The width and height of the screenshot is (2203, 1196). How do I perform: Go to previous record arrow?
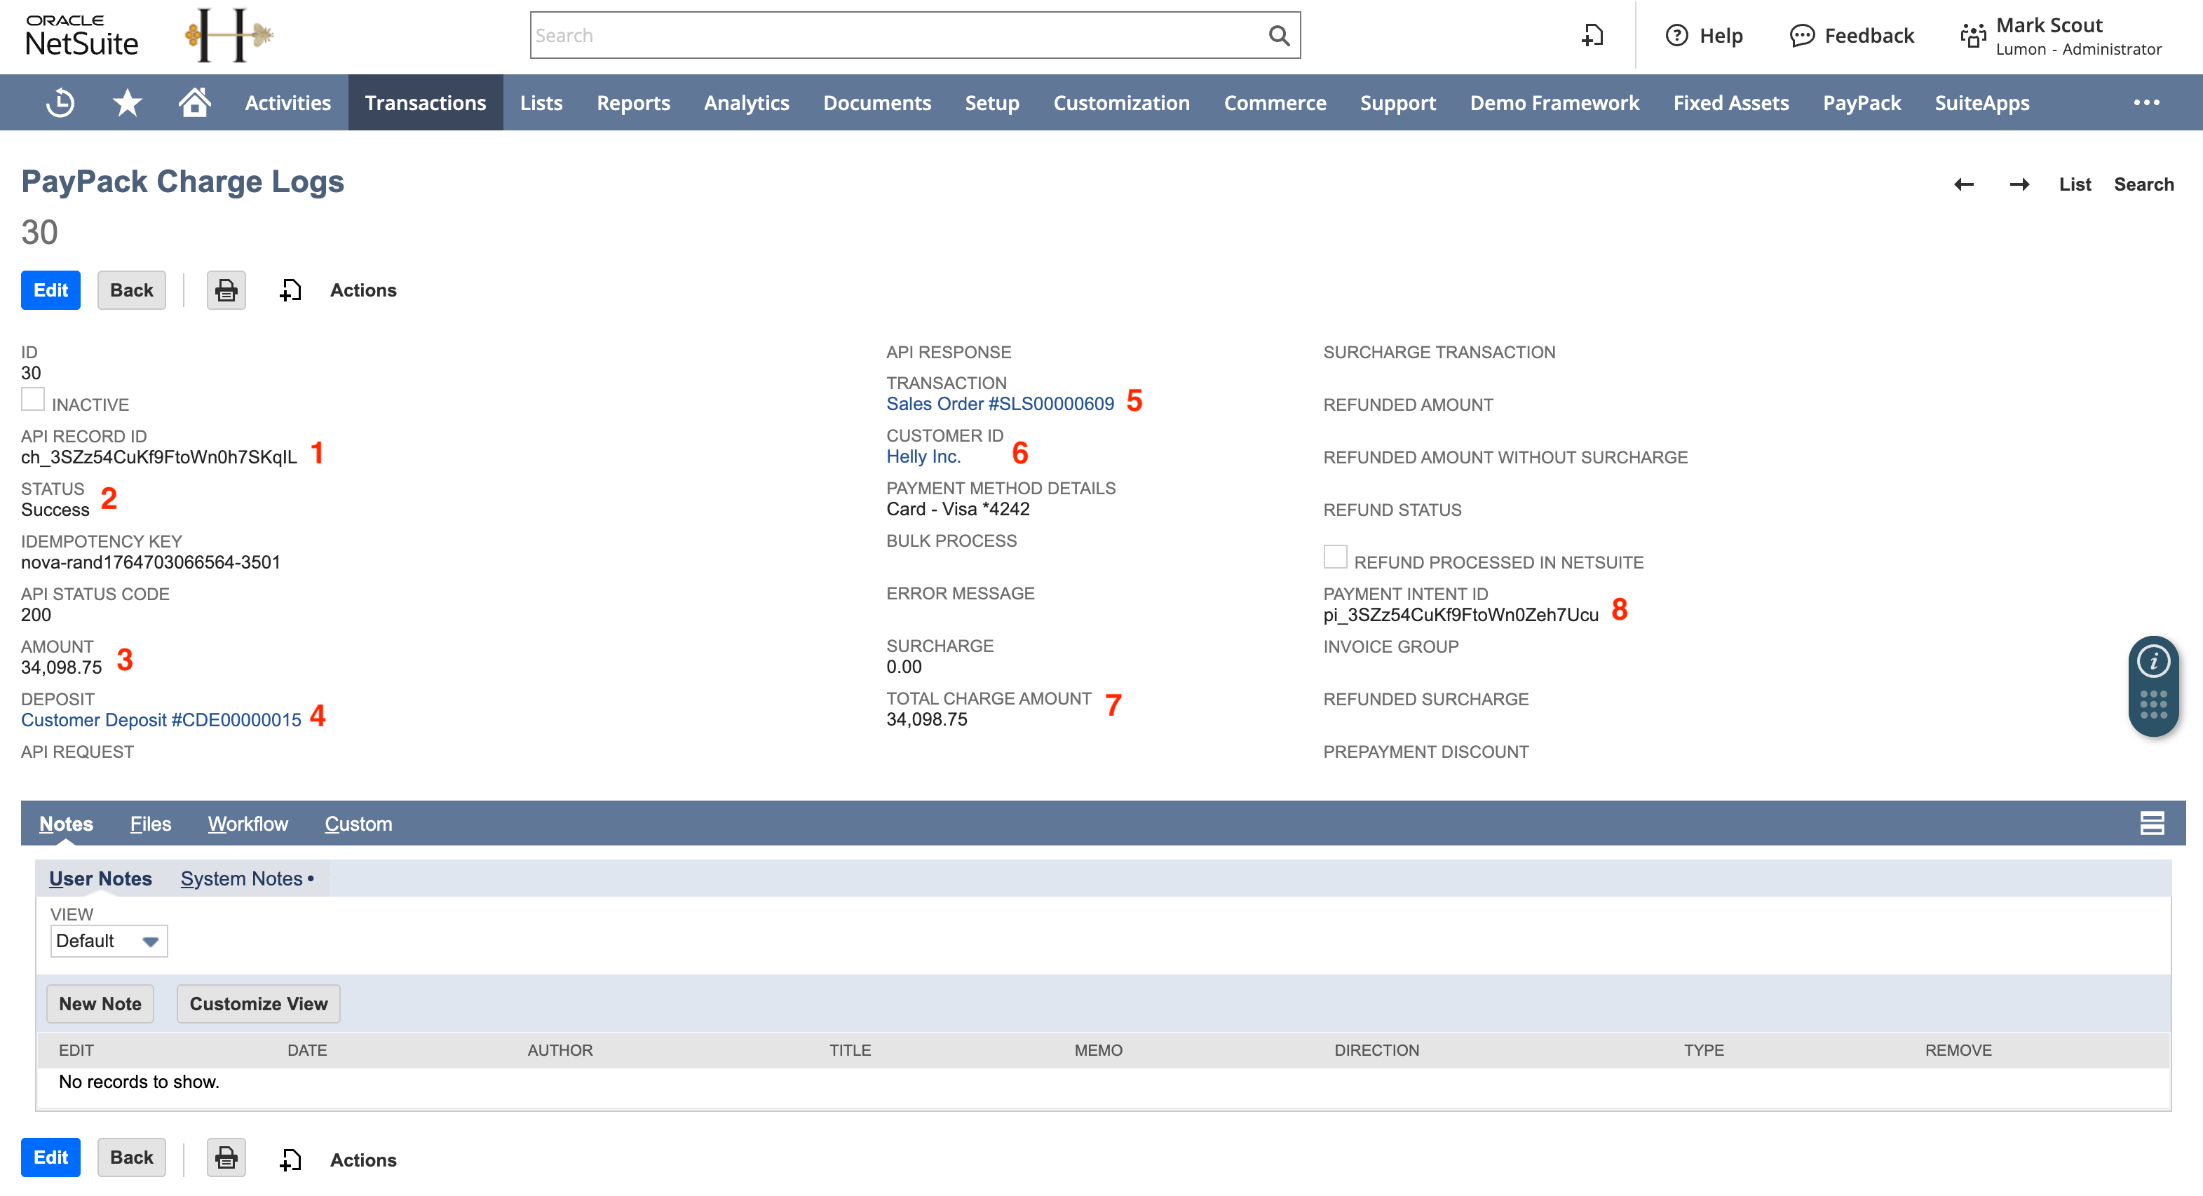click(1963, 184)
